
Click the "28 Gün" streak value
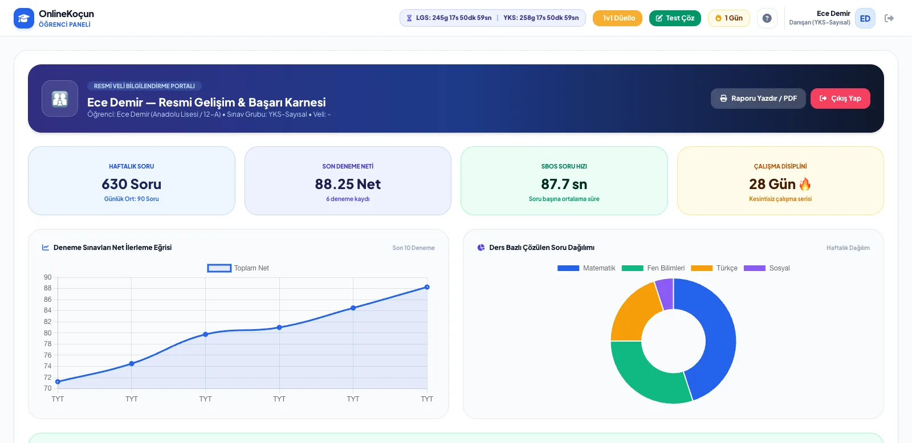coord(772,184)
